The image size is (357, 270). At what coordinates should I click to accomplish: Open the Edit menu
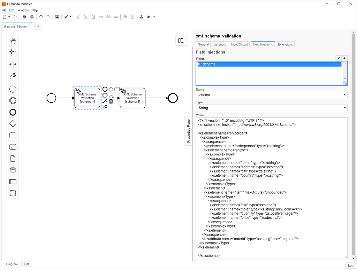[12, 10]
